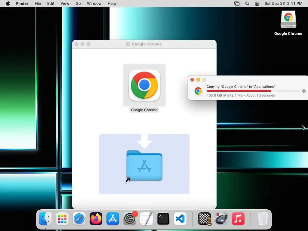
Task: Open Finder from the Dock
Action: tap(45, 219)
